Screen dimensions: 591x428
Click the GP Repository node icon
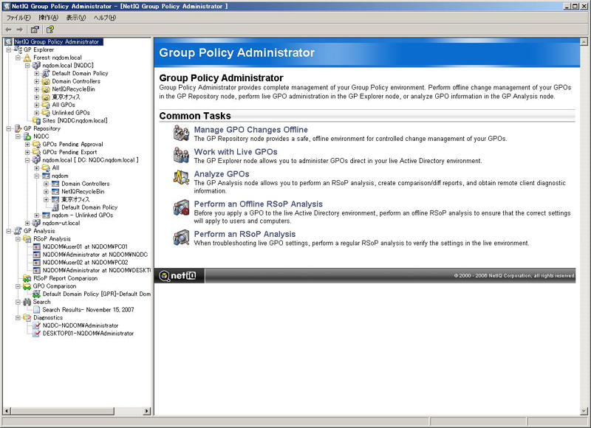tap(18, 128)
